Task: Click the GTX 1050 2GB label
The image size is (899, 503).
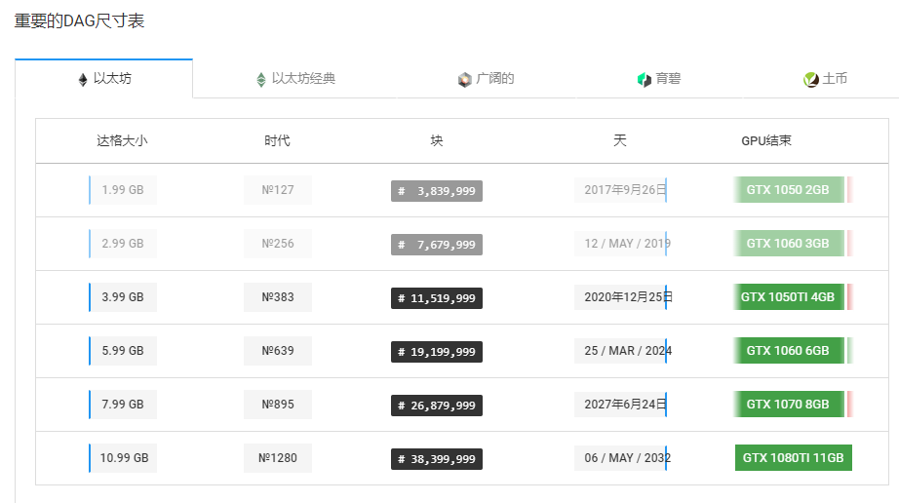Action: click(788, 190)
